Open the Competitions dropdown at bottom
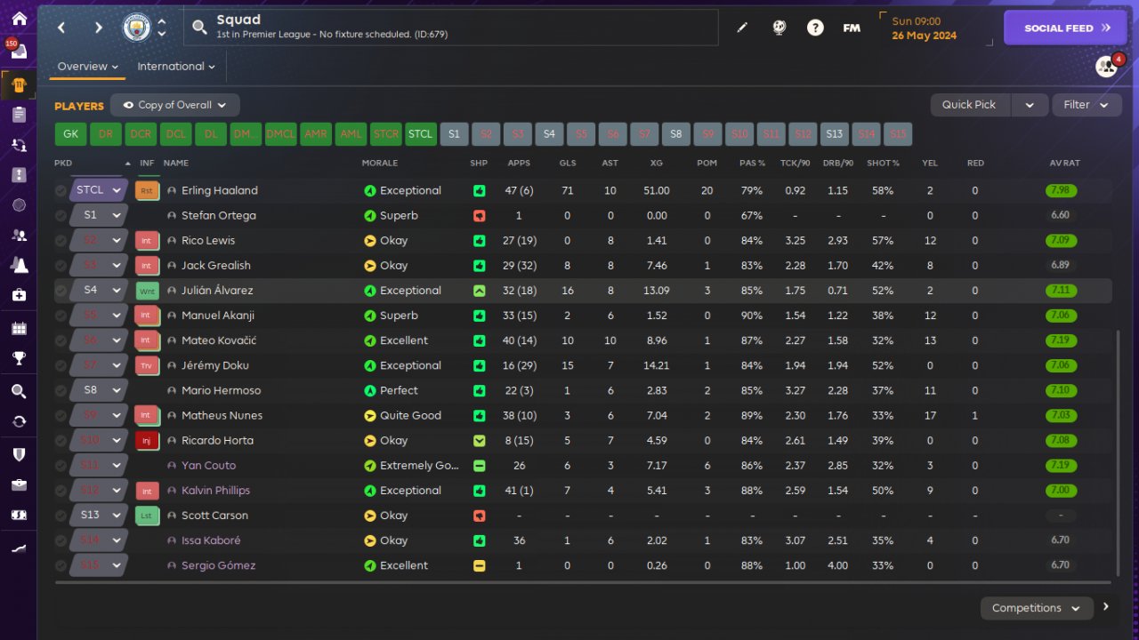The width and height of the screenshot is (1139, 640). click(x=1037, y=608)
